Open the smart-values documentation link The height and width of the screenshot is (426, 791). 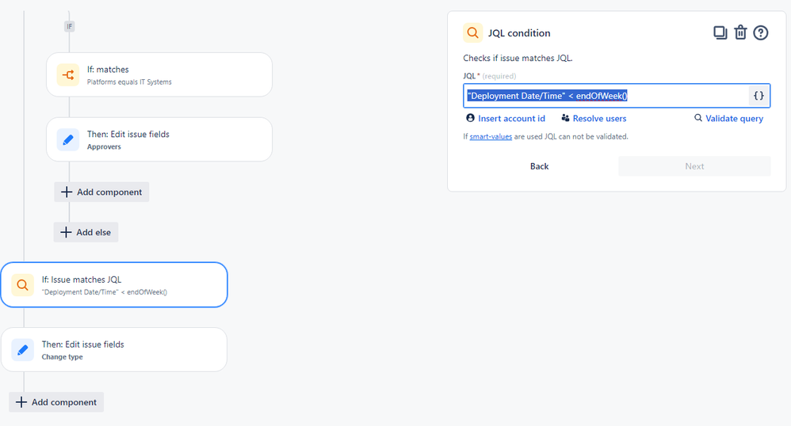point(491,137)
